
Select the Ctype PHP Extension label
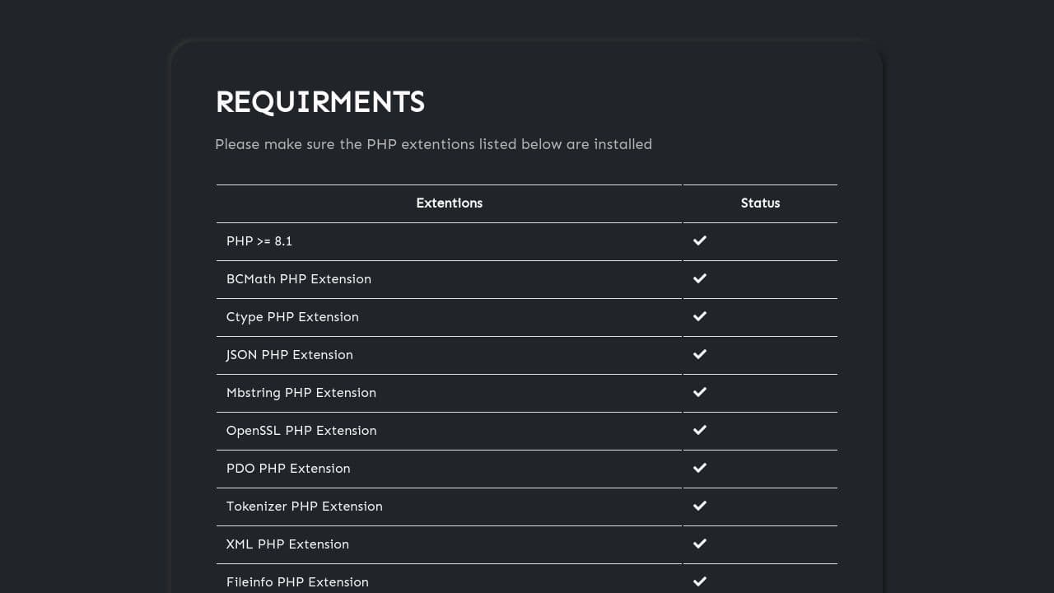(292, 316)
